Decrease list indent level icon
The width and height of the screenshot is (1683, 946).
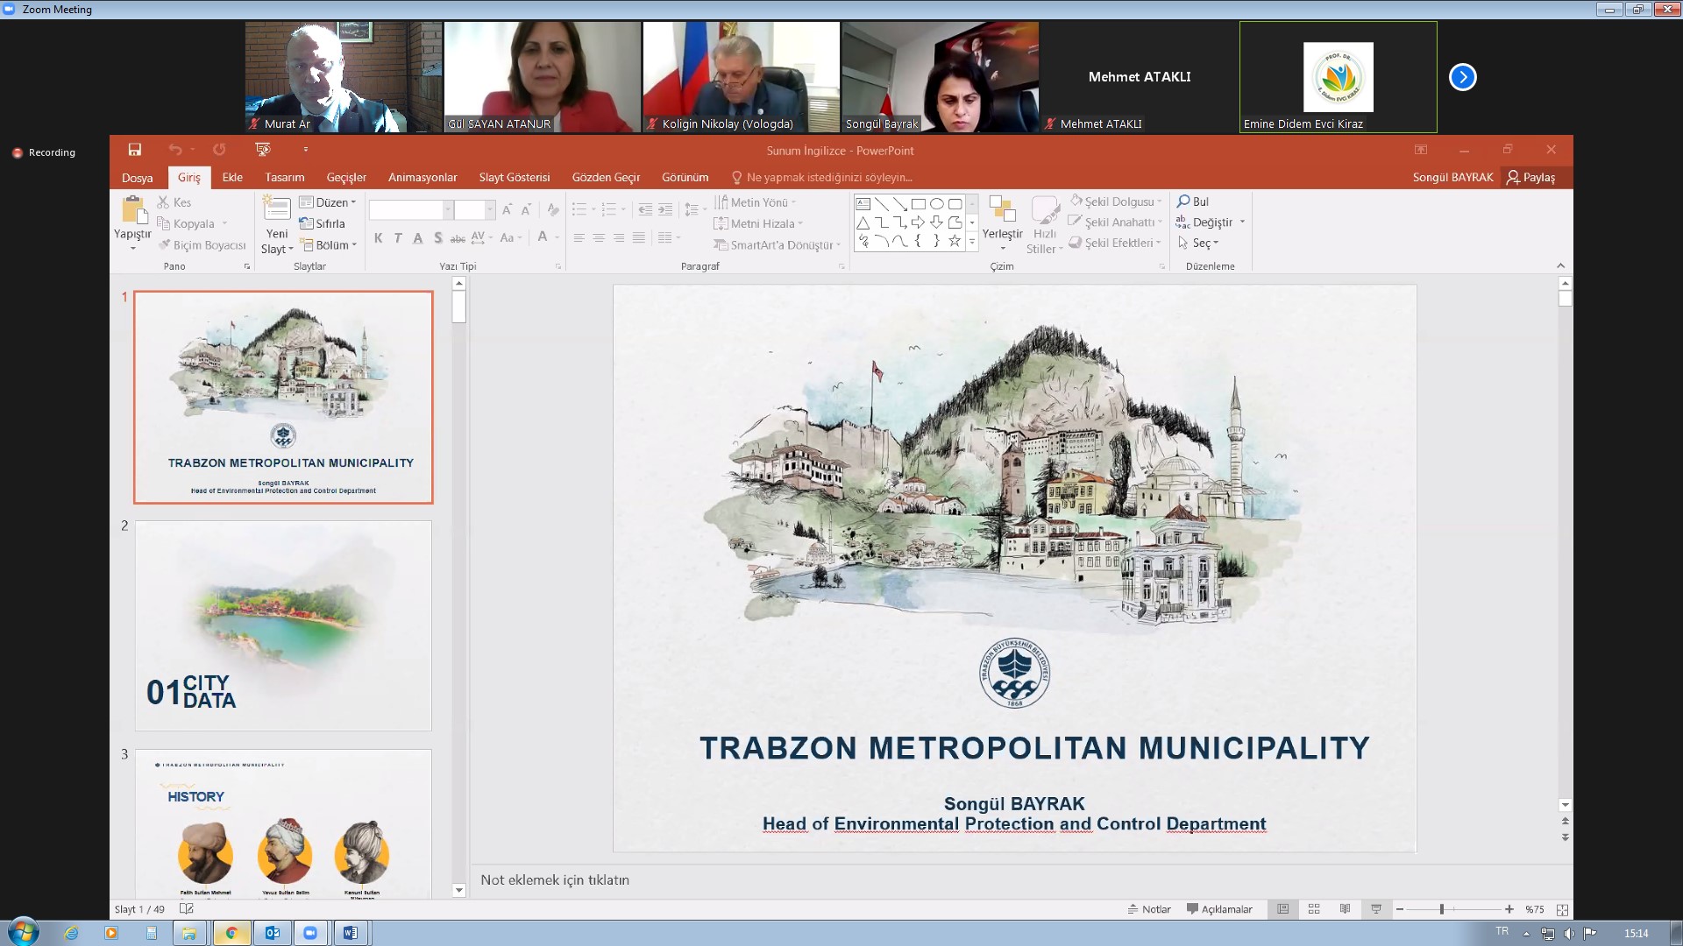645,209
